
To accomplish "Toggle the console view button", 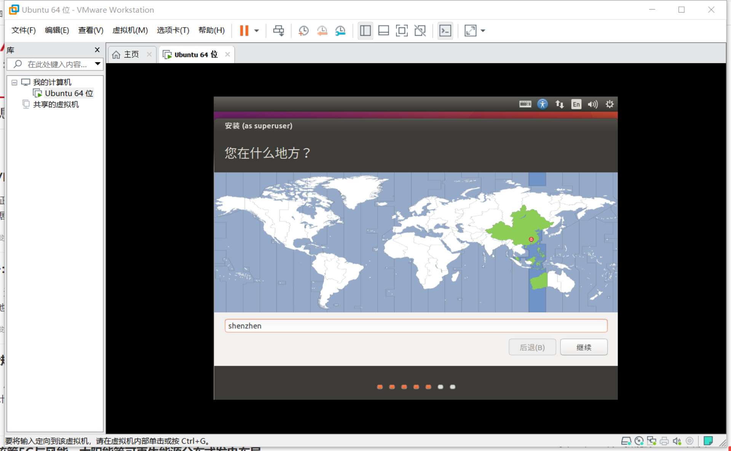I will [445, 30].
